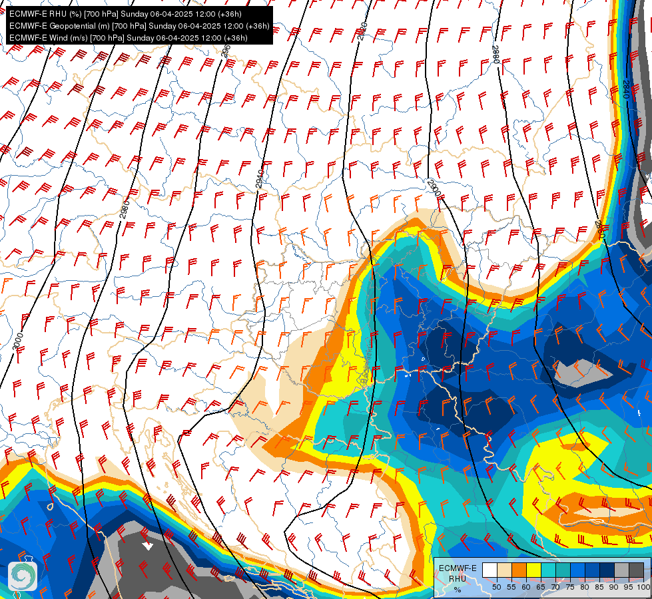Click the legend value 60
The height and width of the screenshot is (599, 652).
pos(526,587)
